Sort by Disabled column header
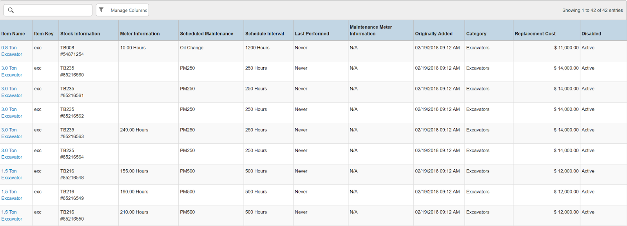 [591, 34]
